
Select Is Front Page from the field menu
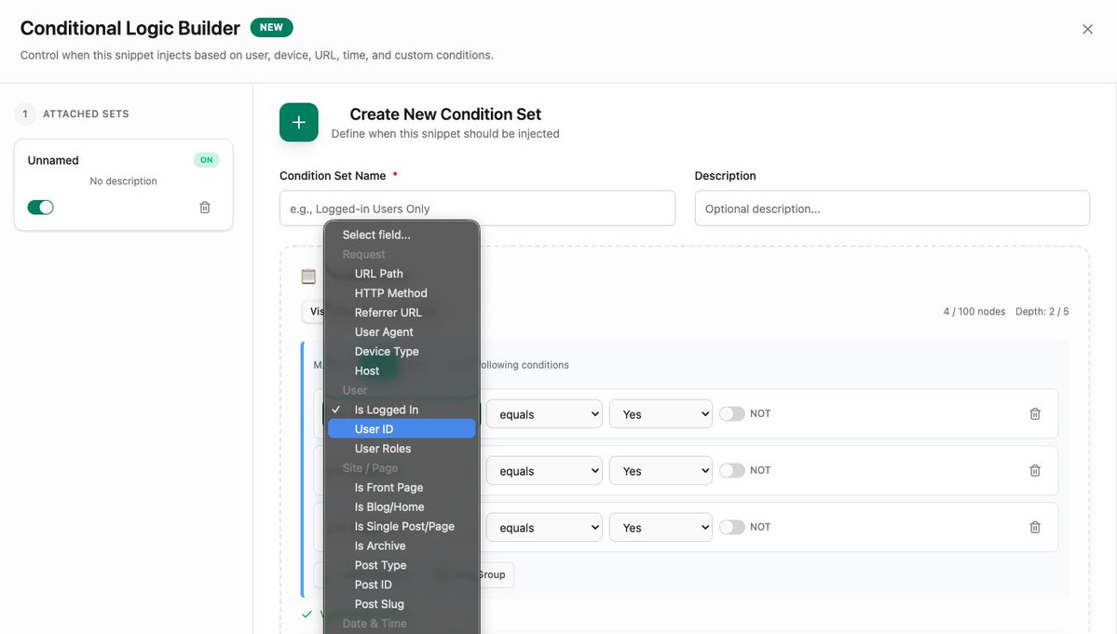point(388,487)
